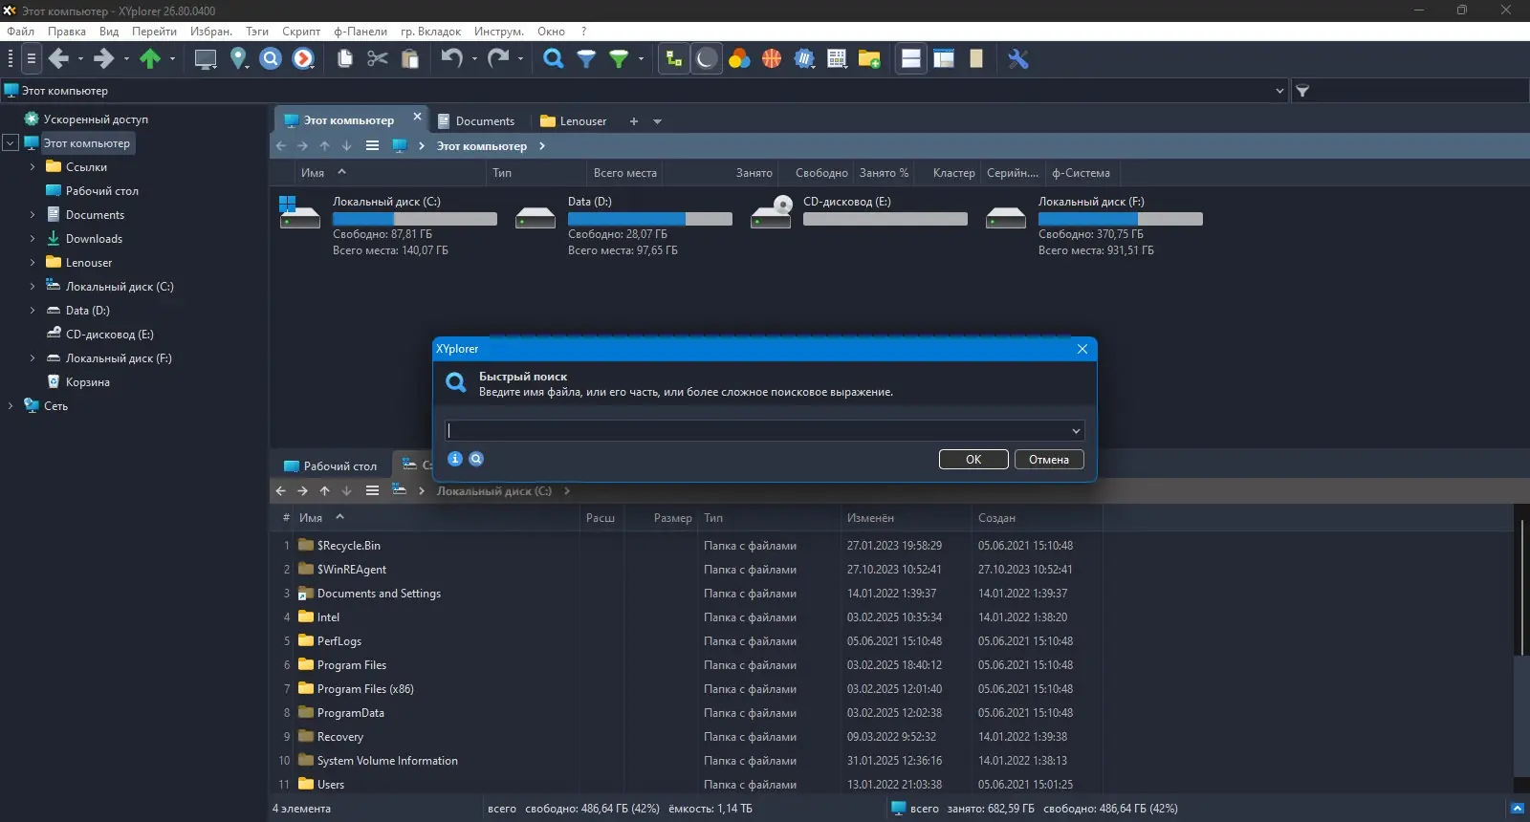
Task: Open the Инструм. menu
Action: (x=499, y=32)
